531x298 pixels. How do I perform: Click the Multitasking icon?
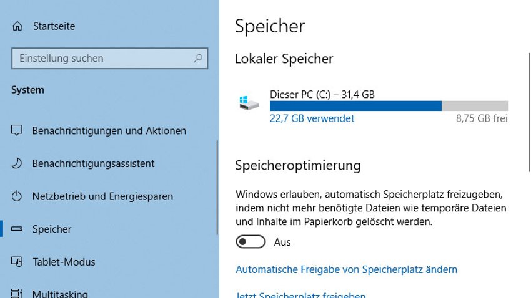[x=17, y=293]
